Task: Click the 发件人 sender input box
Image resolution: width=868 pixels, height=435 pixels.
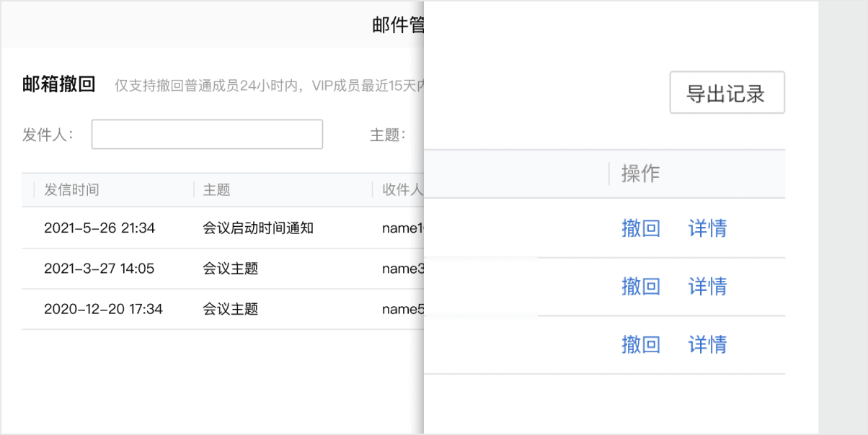Action: pyautogui.click(x=206, y=134)
